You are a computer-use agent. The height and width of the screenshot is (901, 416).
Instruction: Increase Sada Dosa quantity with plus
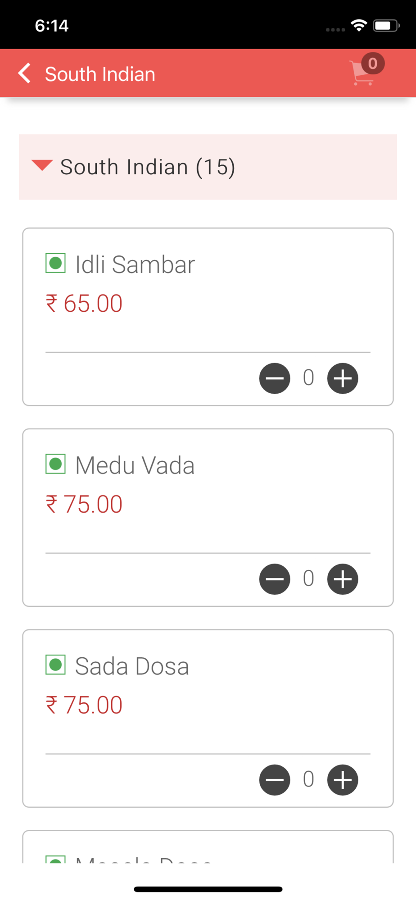coord(343,780)
